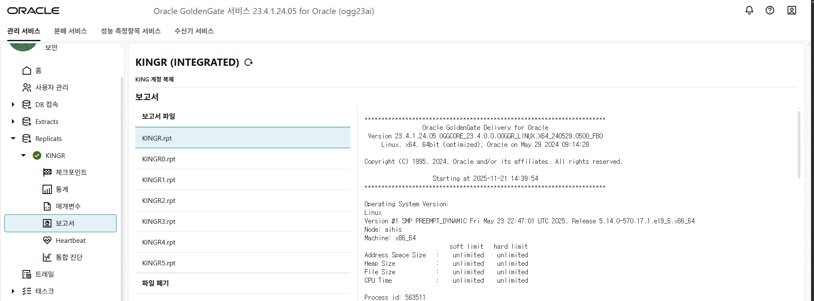Click the Oracle logo
Image resolution: width=814 pixels, height=301 pixels.
33,11
